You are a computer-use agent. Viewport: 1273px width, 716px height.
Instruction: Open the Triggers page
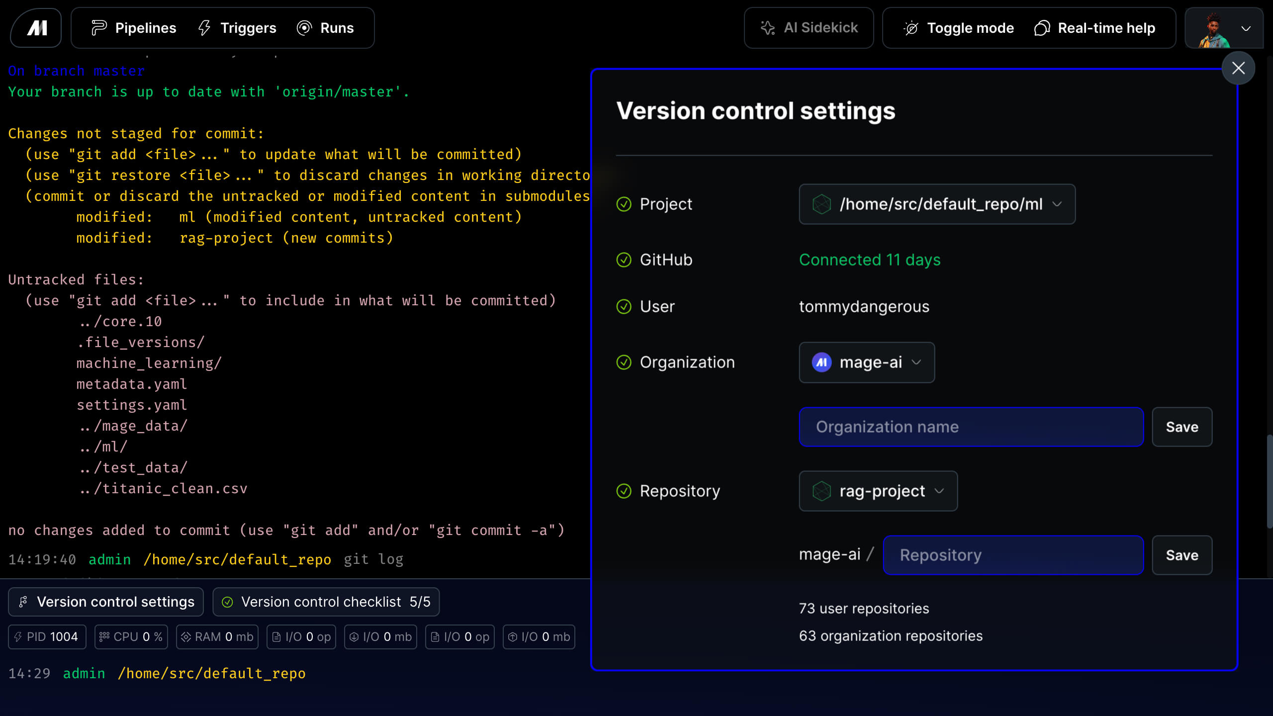[x=237, y=28]
